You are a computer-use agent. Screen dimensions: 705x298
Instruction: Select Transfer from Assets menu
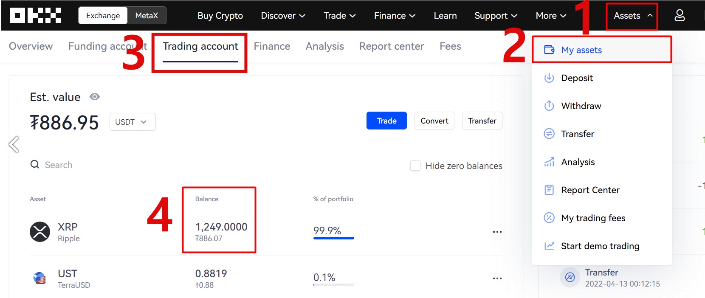(602, 134)
